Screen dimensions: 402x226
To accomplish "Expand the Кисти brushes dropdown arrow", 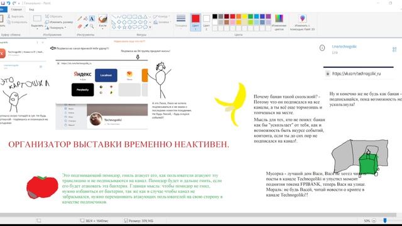I will click(102, 28).
